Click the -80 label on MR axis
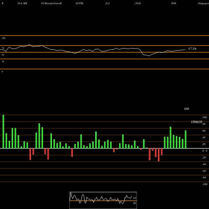The width and height of the screenshot is (209, 209). [204, 178]
